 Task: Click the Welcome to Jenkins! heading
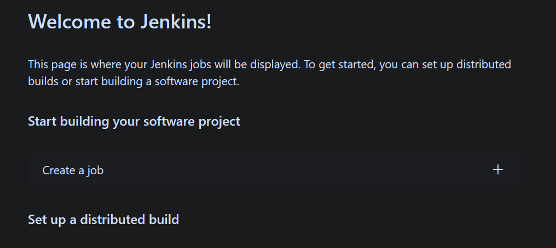pos(120,22)
